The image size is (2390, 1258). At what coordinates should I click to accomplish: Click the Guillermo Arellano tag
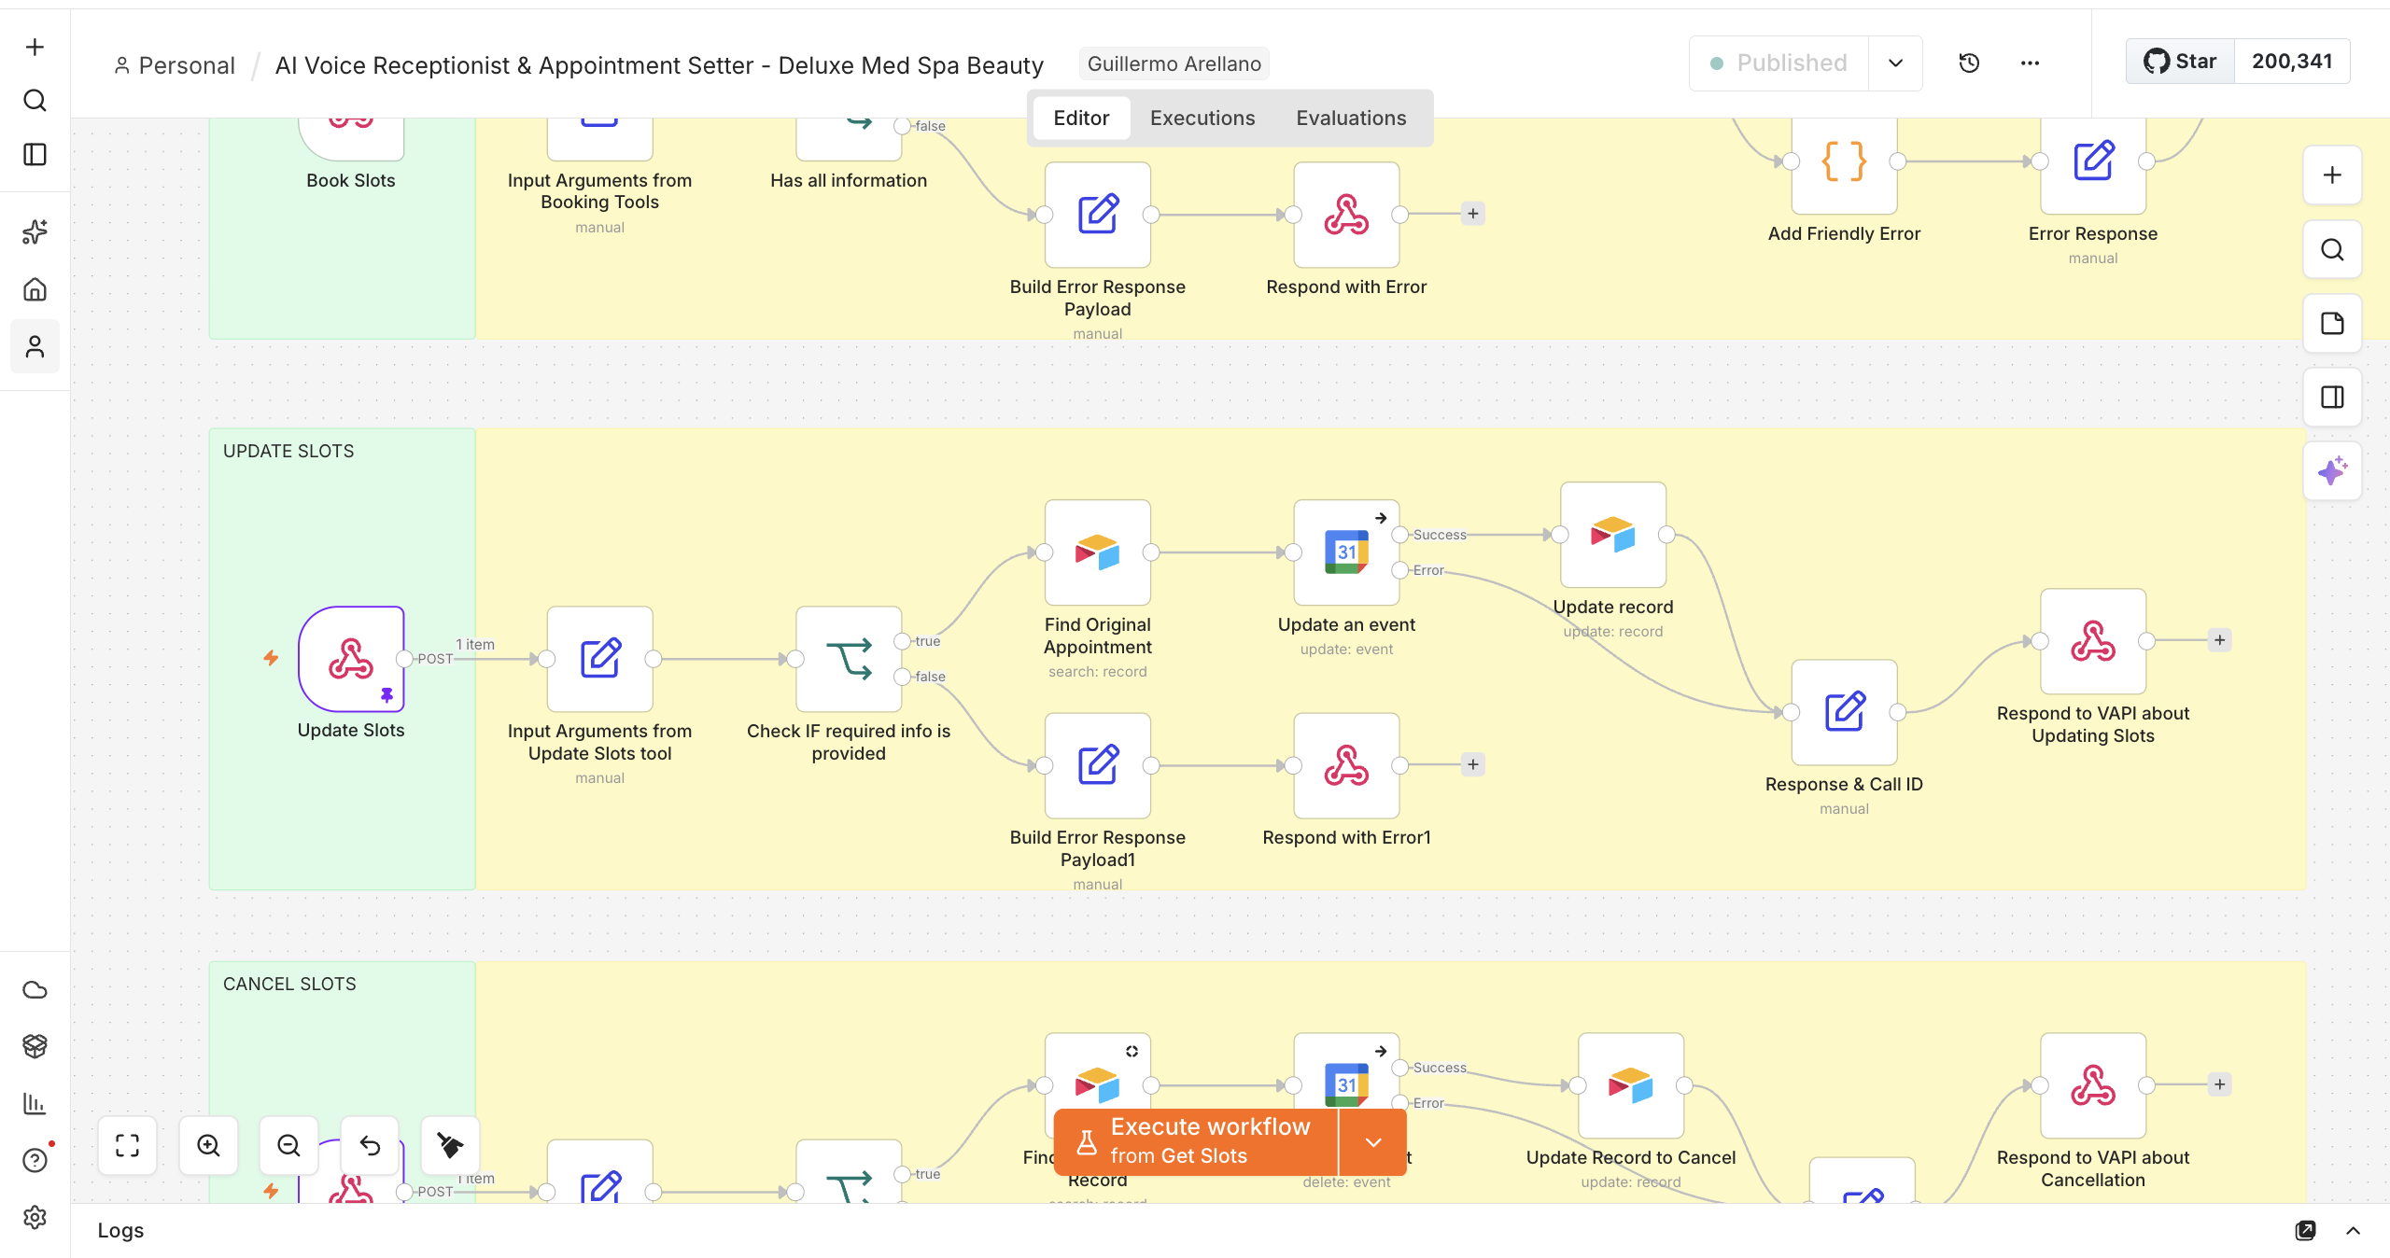(1174, 63)
